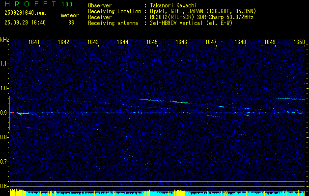This screenshot has height=196, width=309.
Task: Click the yellow signal-level block at bottom left
Action: (18, 192)
